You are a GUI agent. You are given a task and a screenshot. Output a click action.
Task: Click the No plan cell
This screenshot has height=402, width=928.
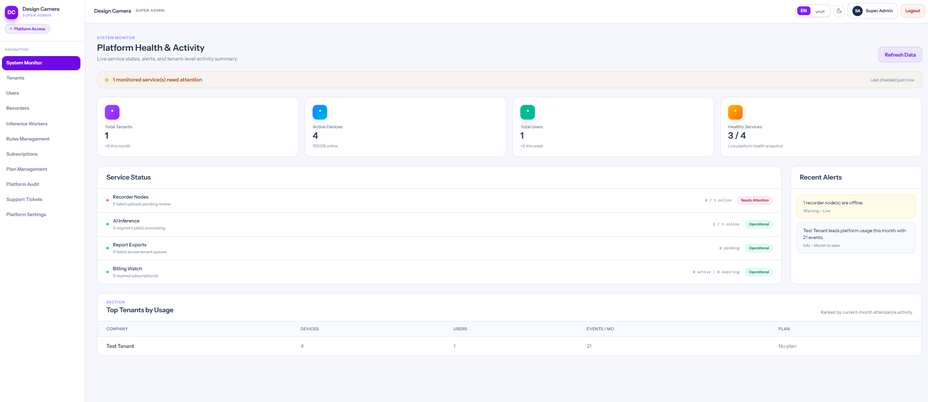click(787, 346)
